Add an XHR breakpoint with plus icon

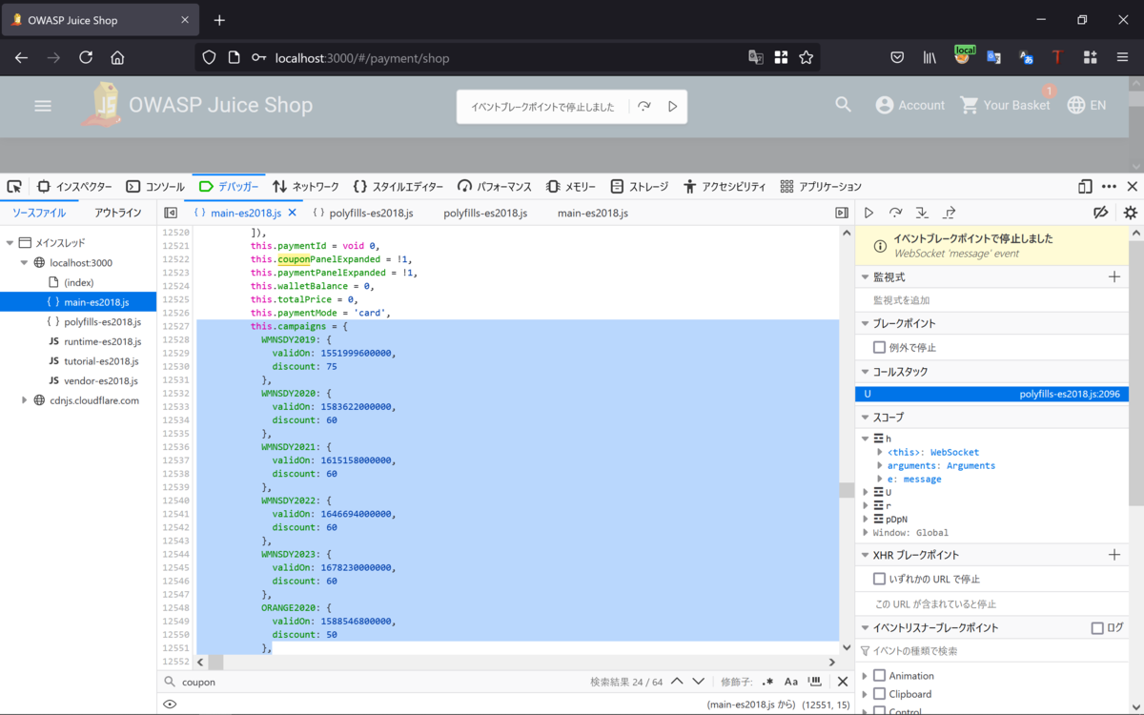click(1113, 555)
